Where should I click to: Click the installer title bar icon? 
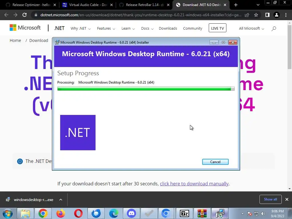57,42
